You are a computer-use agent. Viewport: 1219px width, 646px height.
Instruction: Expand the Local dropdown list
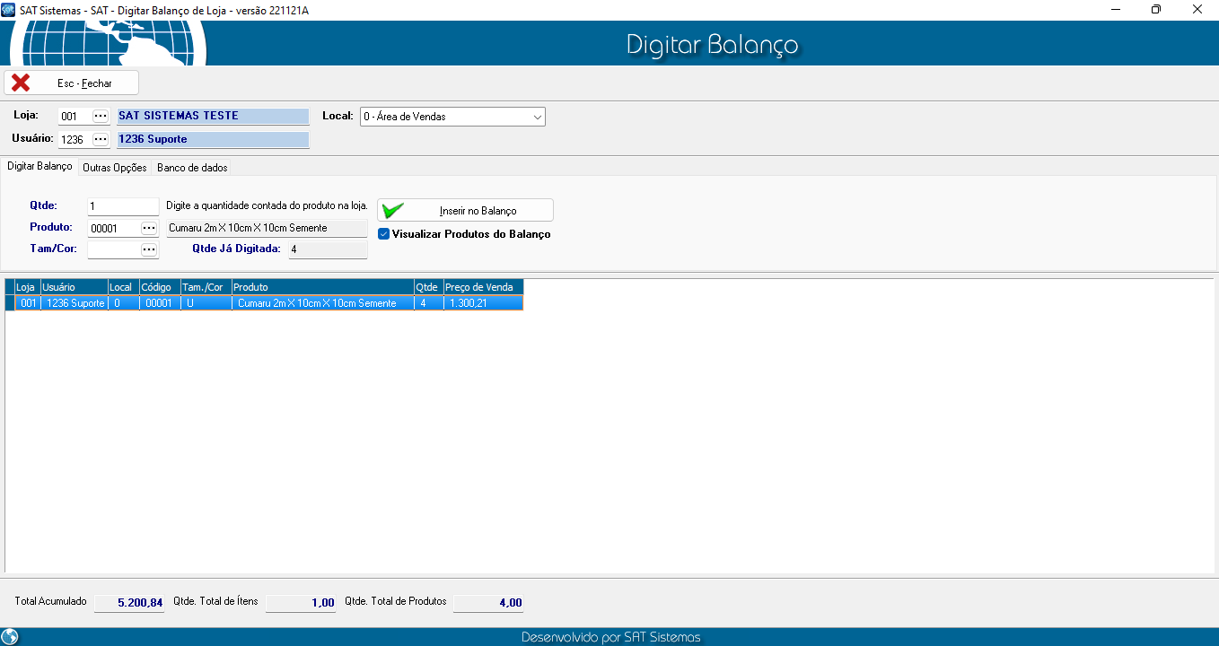coord(537,117)
